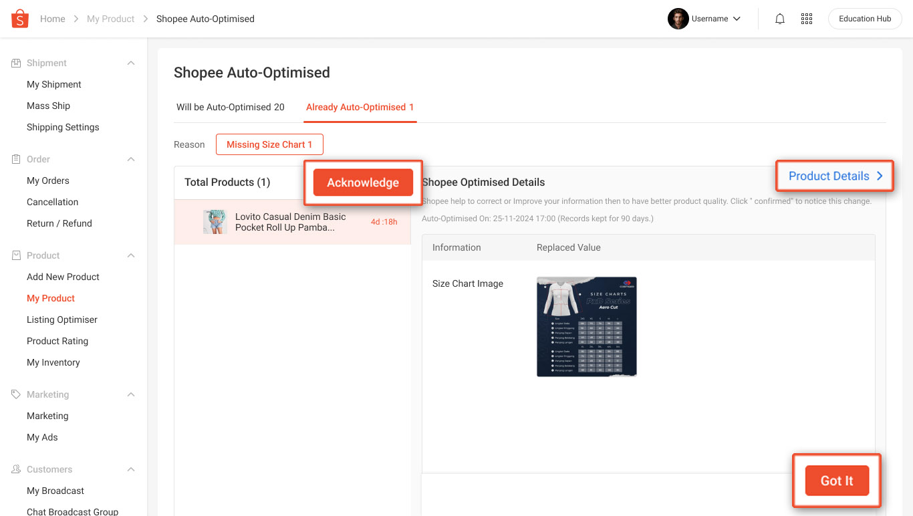Open My Shipment in sidebar
Viewport: 913px width, 516px height.
click(x=54, y=84)
